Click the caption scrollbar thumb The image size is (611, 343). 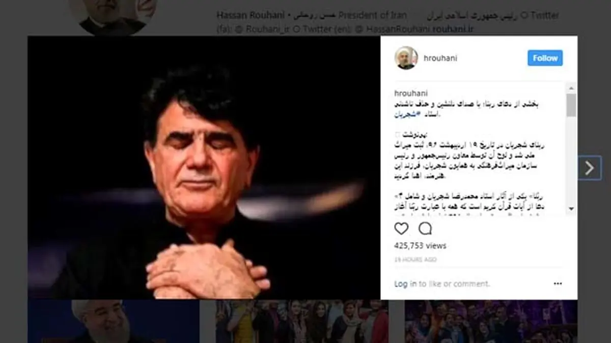[572, 105]
